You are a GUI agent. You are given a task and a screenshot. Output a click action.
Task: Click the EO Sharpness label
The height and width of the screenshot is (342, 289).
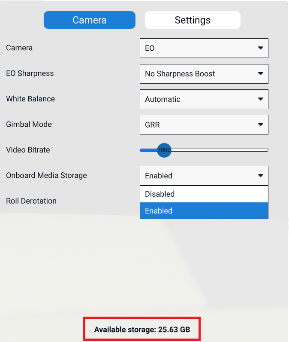[30, 73]
